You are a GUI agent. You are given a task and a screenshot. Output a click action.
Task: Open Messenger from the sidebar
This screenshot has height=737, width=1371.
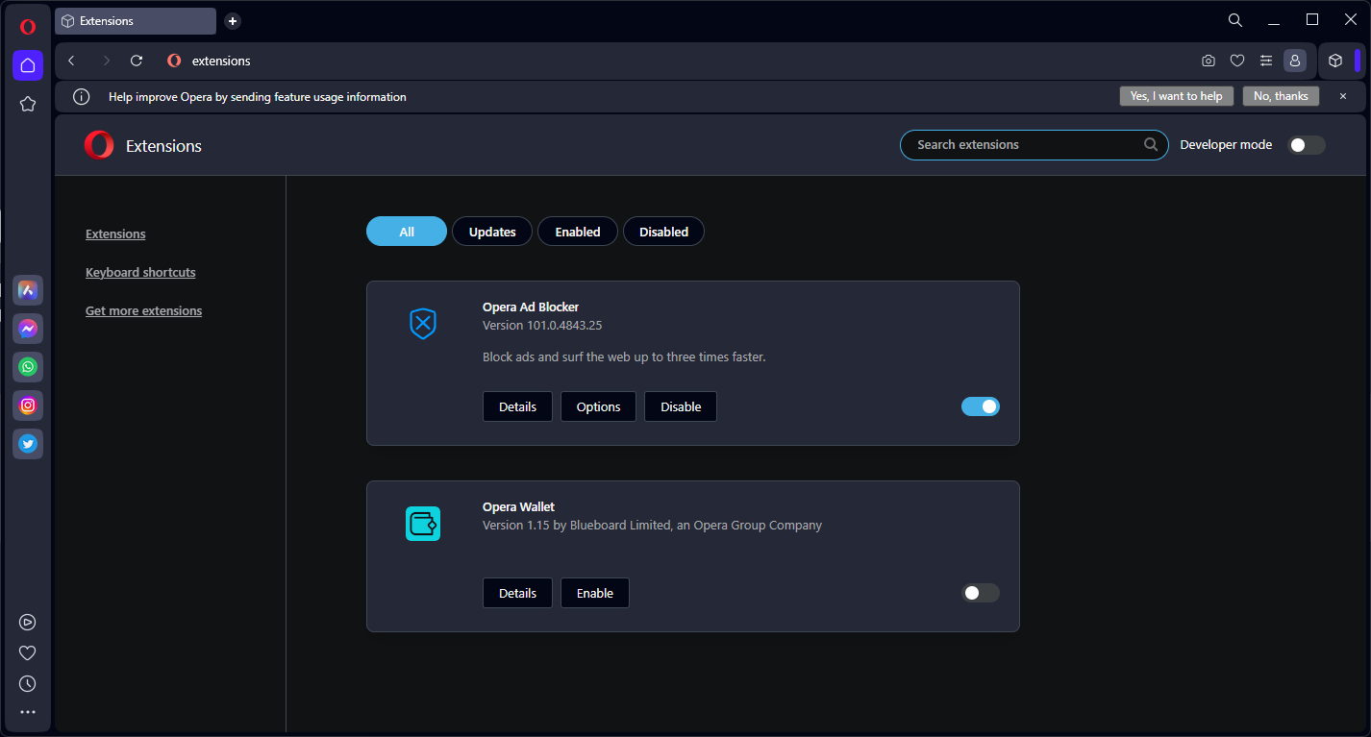(x=28, y=329)
